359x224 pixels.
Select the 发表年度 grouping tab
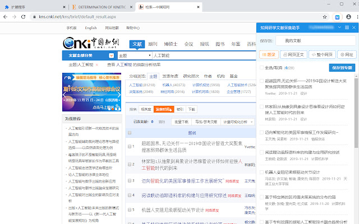click(x=170, y=76)
